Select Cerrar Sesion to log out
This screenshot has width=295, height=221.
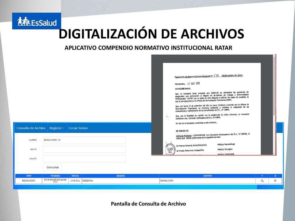pos(78,128)
